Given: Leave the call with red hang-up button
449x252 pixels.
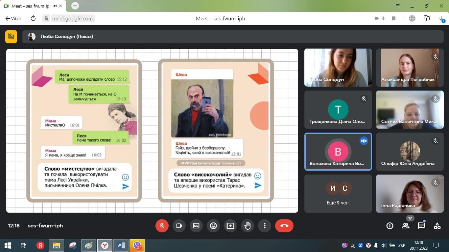Looking at the screenshot, I should click(x=284, y=226).
